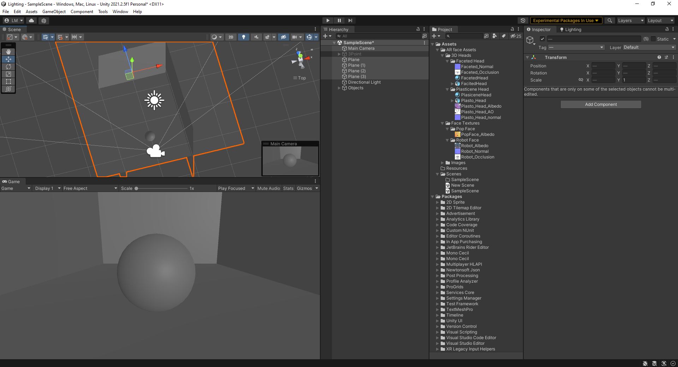Screen dimensions: 678x367
Task: Uncheck the GameObject active checkbox in Inspector
Action: pos(542,39)
